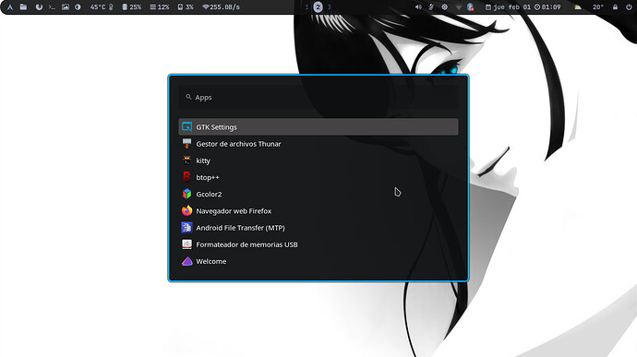Click the 20° temperature reading
Viewport: 637px width, 357px height.
[597, 6]
